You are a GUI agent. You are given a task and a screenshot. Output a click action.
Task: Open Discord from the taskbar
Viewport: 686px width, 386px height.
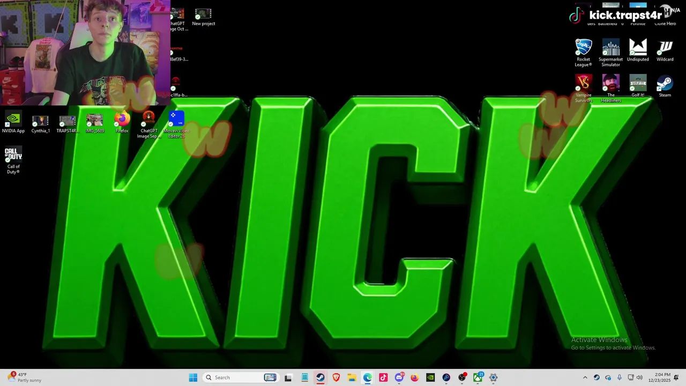[399, 377]
